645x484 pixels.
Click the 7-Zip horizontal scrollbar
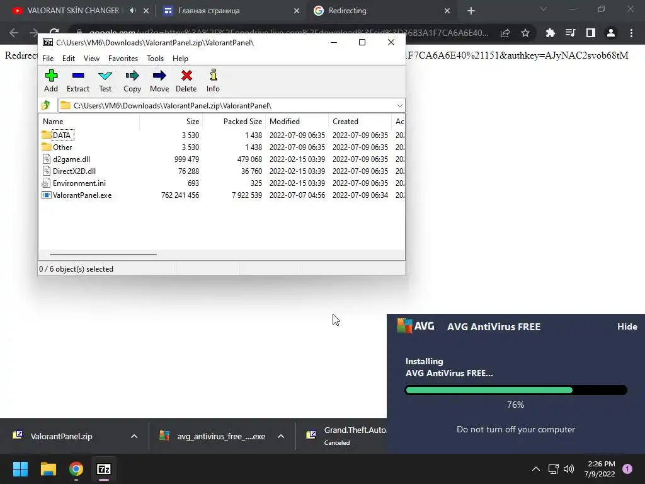point(103,255)
